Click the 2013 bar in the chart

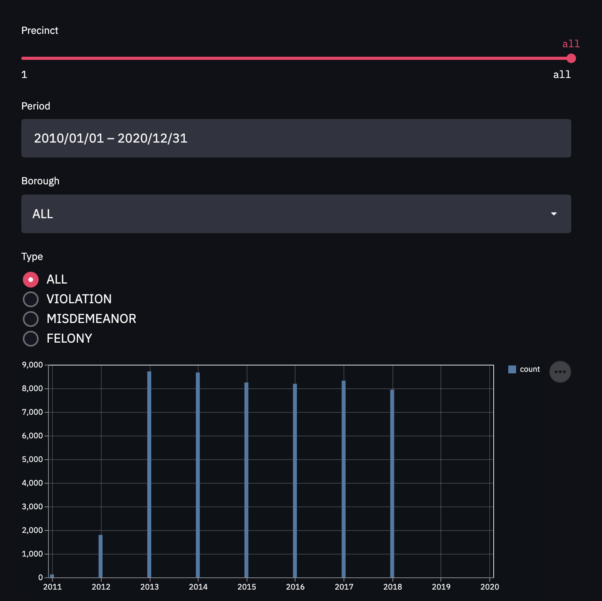pyautogui.click(x=149, y=473)
